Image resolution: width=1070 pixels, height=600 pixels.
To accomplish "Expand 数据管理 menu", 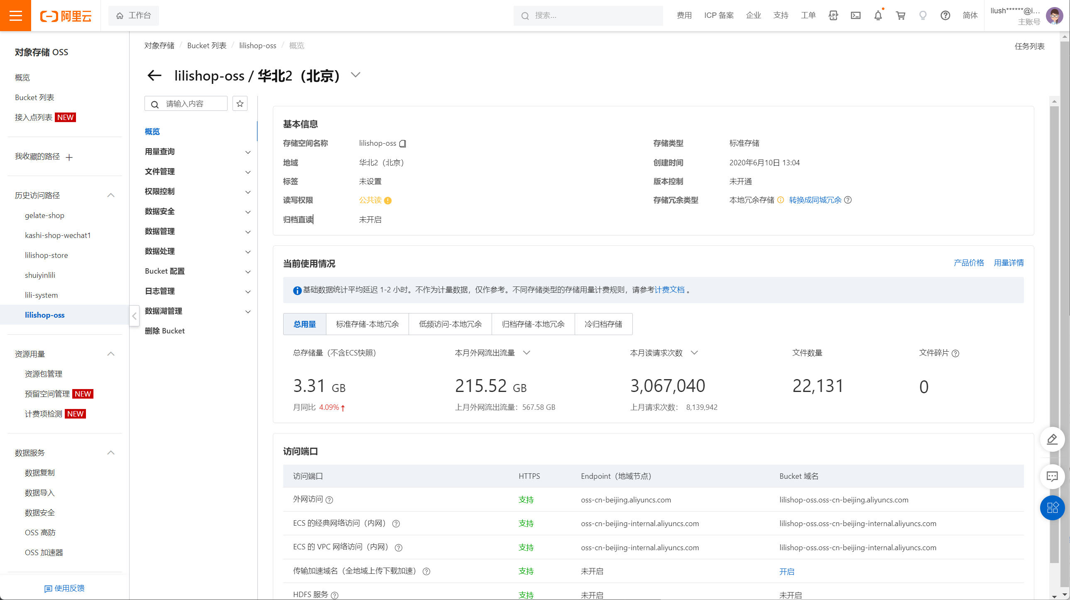I will tap(248, 232).
